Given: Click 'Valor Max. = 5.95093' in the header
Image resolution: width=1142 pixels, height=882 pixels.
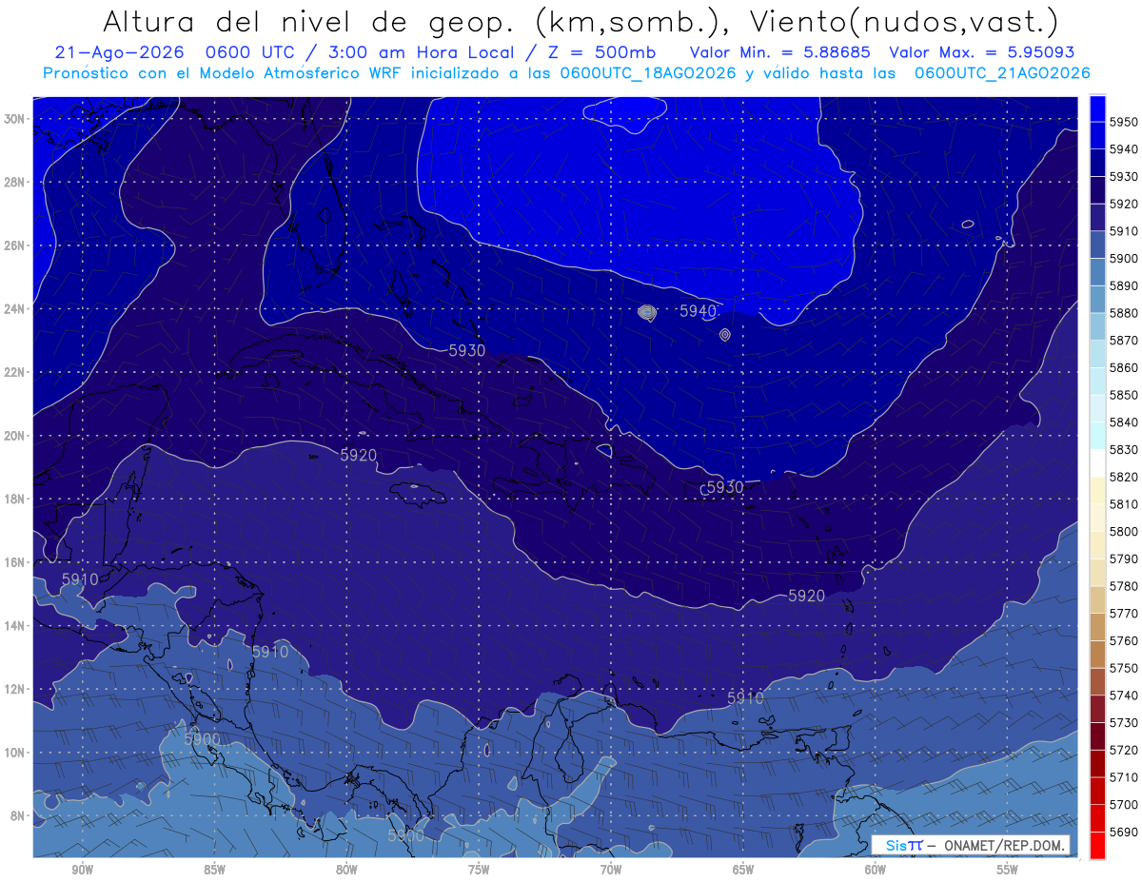Looking at the screenshot, I should point(982,52).
